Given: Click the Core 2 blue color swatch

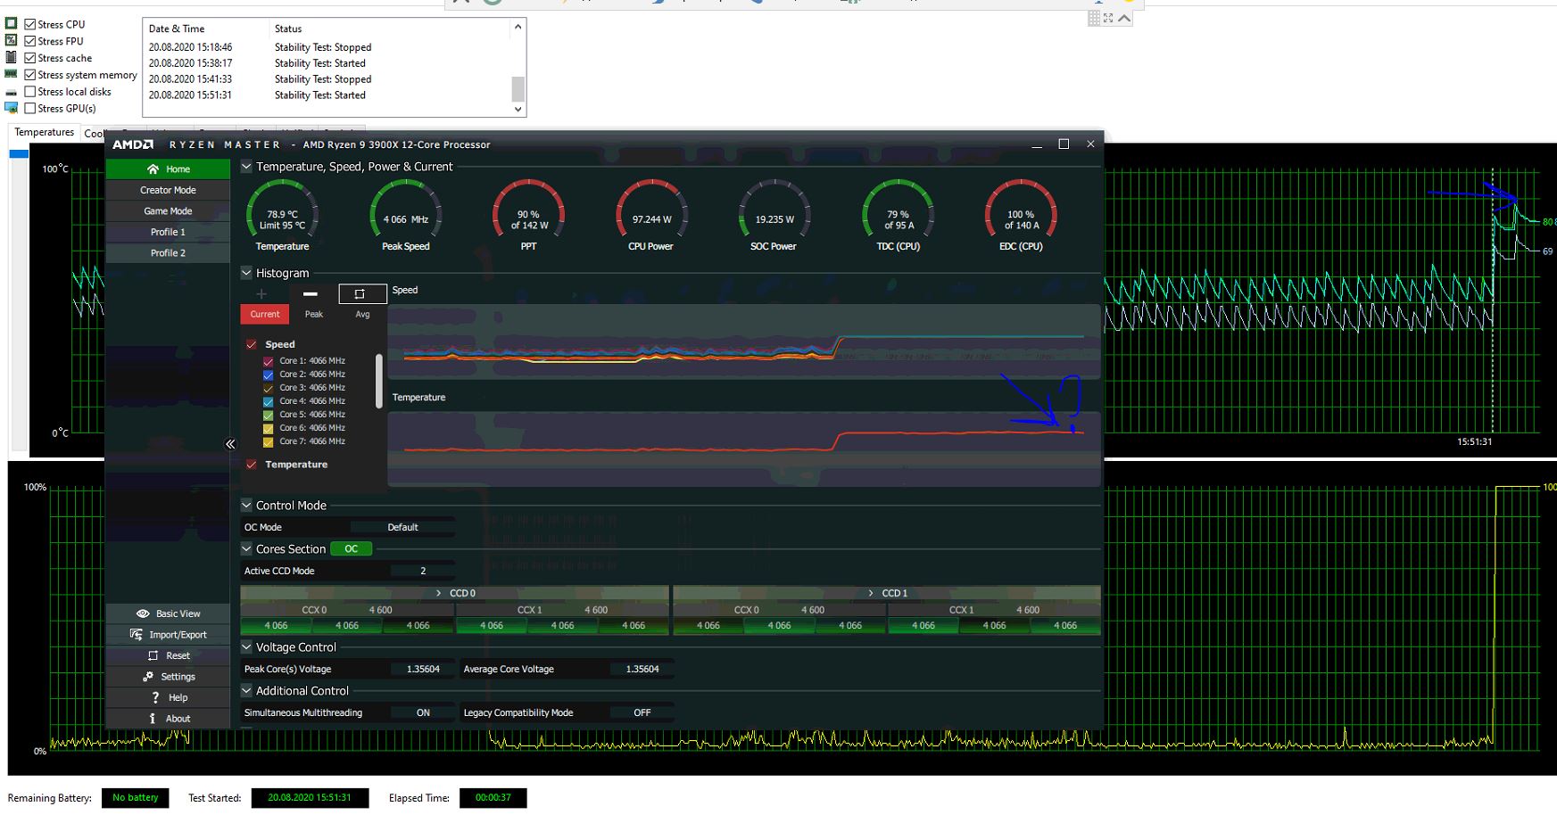Looking at the screenshot, I should click(269, 375).
